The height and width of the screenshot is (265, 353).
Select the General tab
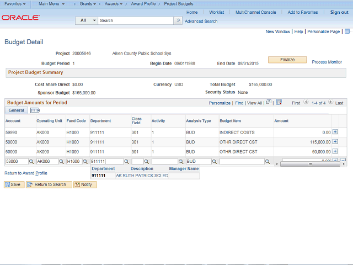[16, 110]
